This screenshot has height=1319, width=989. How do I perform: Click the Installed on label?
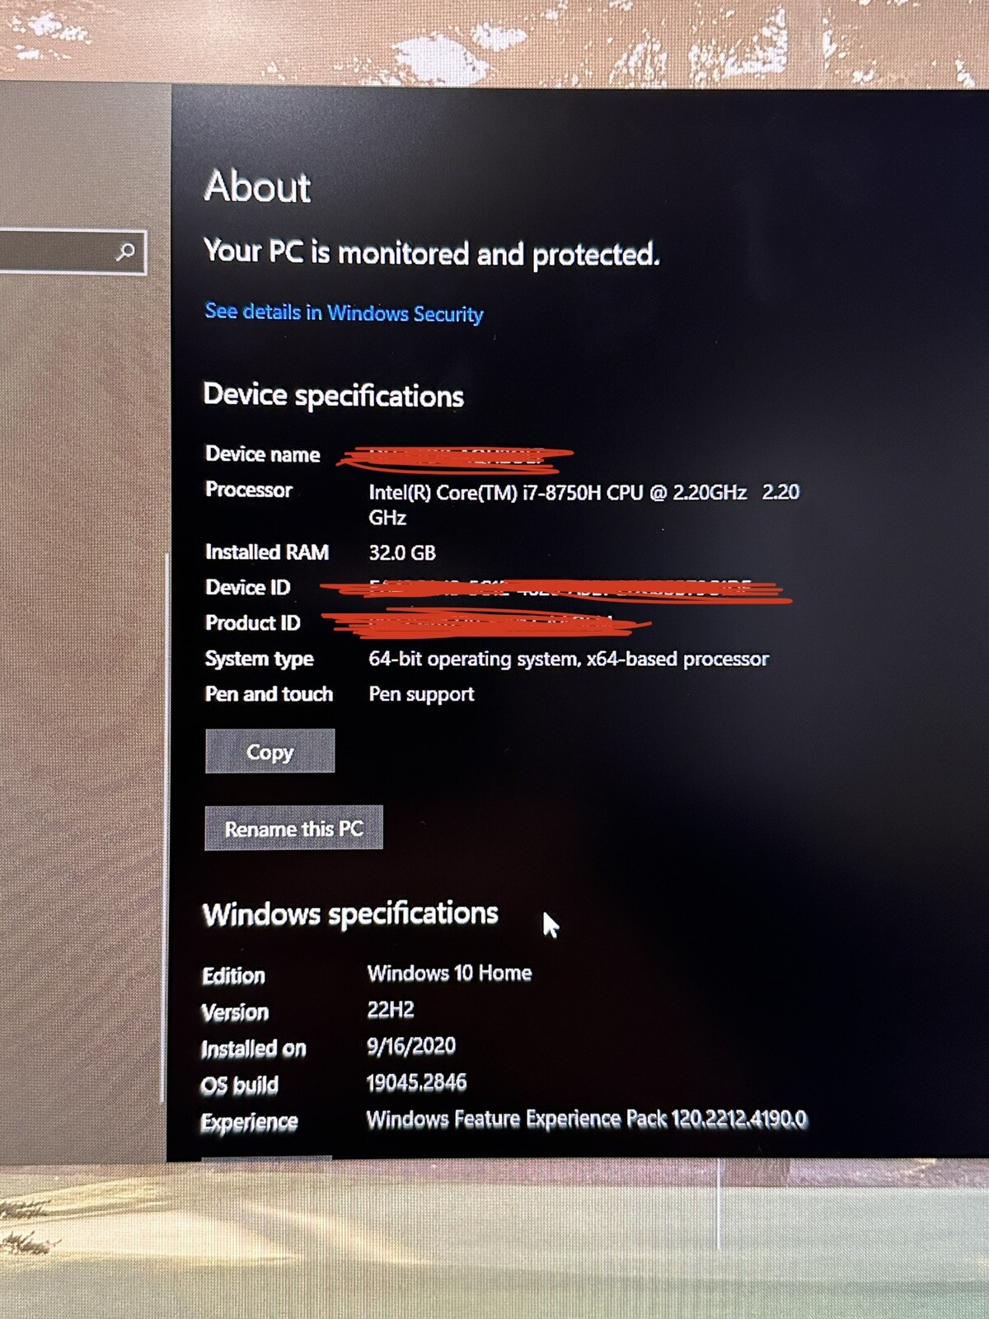254,1049
